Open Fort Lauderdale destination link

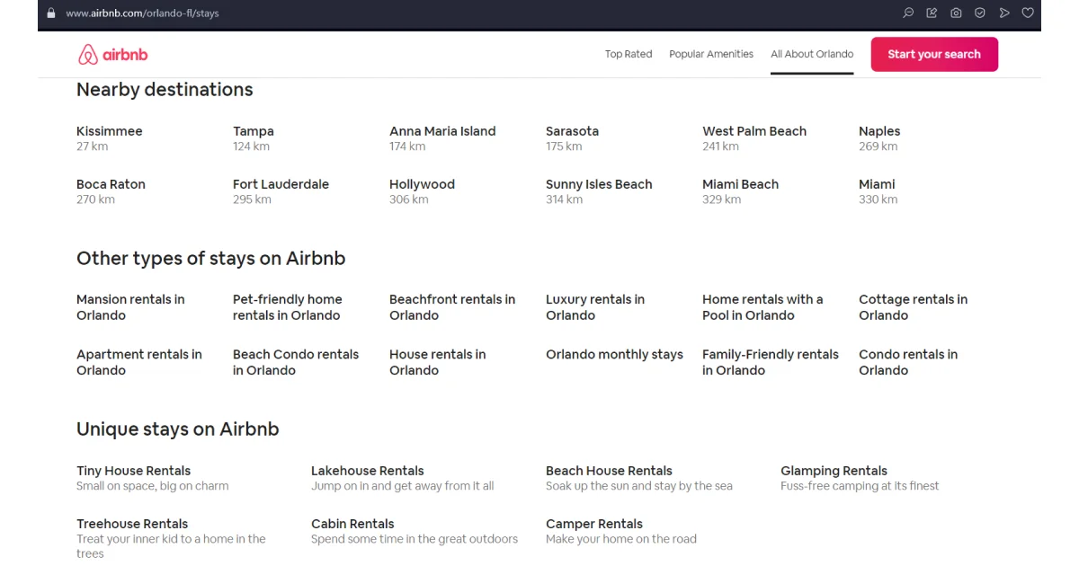(x=281, y=191)
